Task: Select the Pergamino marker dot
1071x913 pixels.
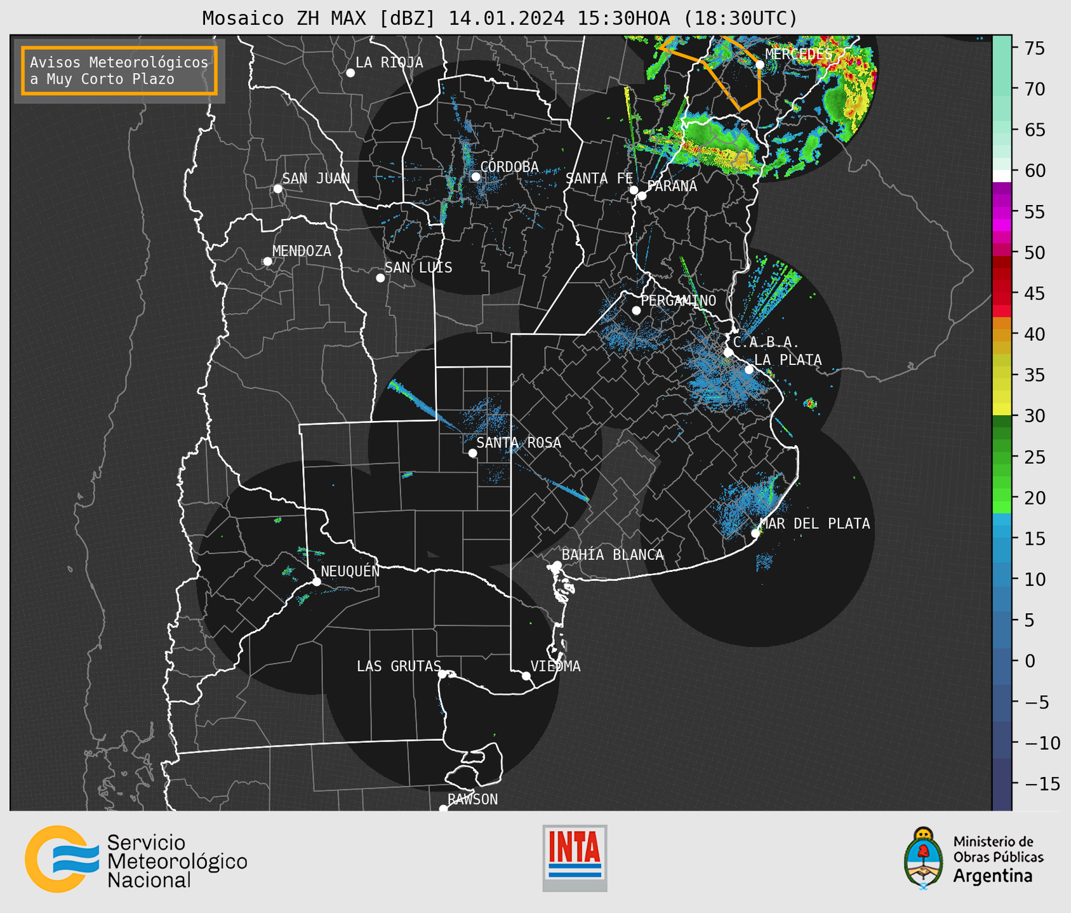Action: coord(636,310)
